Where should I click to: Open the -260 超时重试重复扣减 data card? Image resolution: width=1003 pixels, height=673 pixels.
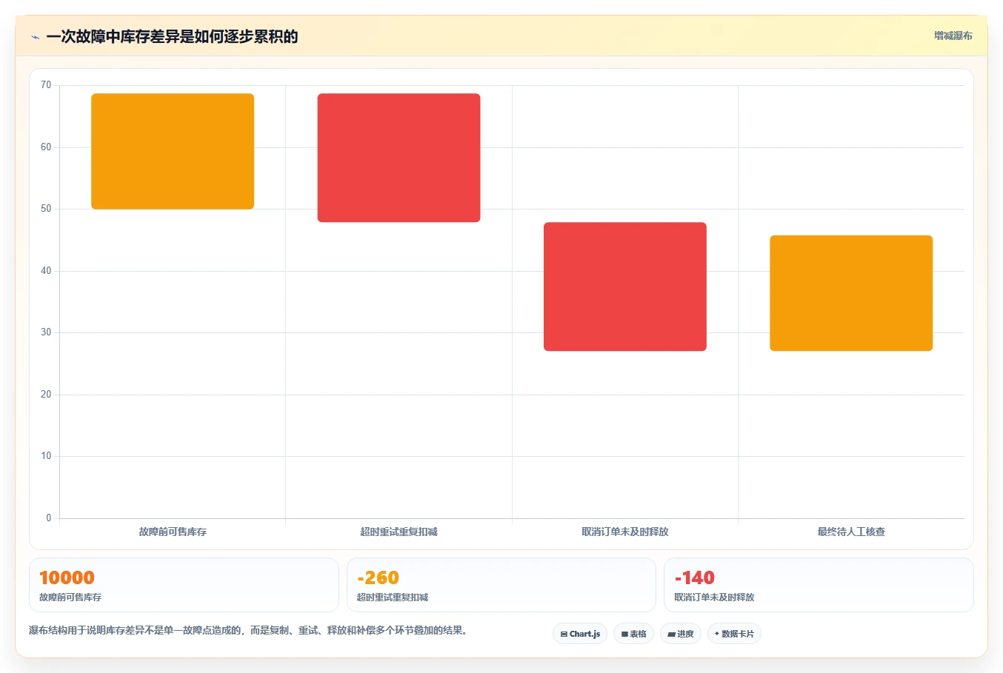(x=501, y=585)
